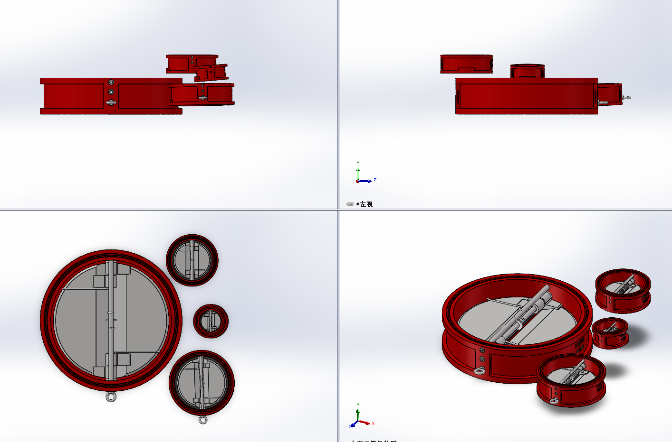
Task: Click the red X axis arrow of the isometric triad
Action: (365, 422)
